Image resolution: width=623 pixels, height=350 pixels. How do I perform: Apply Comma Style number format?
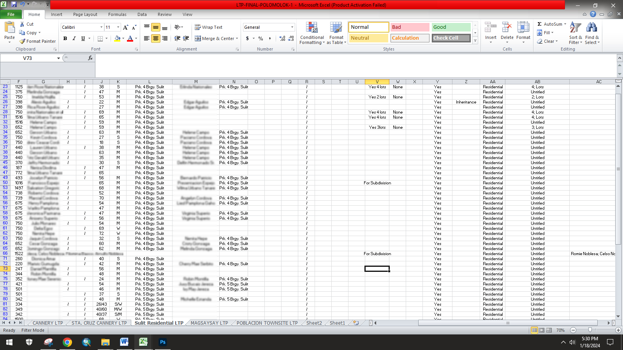[x=270, y=38]
